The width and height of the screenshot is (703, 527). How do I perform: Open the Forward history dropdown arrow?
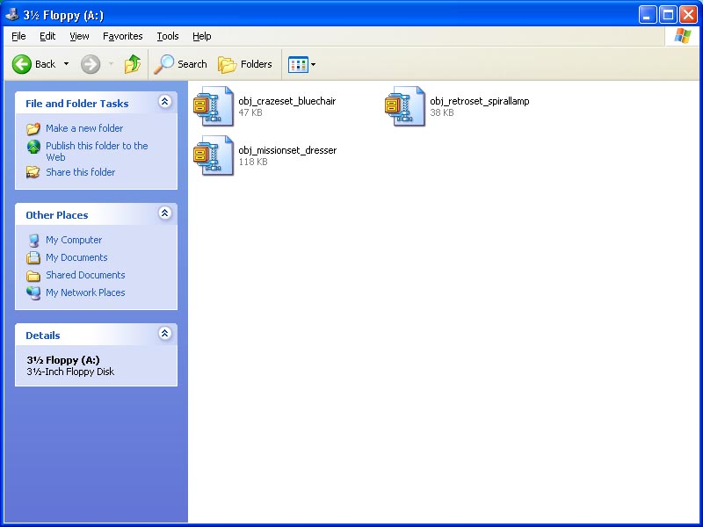tap(111, 64)
